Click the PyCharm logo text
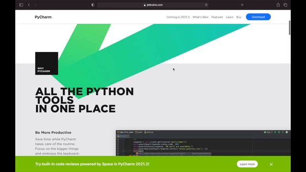 pyautogui.click(x=43, y=17)
